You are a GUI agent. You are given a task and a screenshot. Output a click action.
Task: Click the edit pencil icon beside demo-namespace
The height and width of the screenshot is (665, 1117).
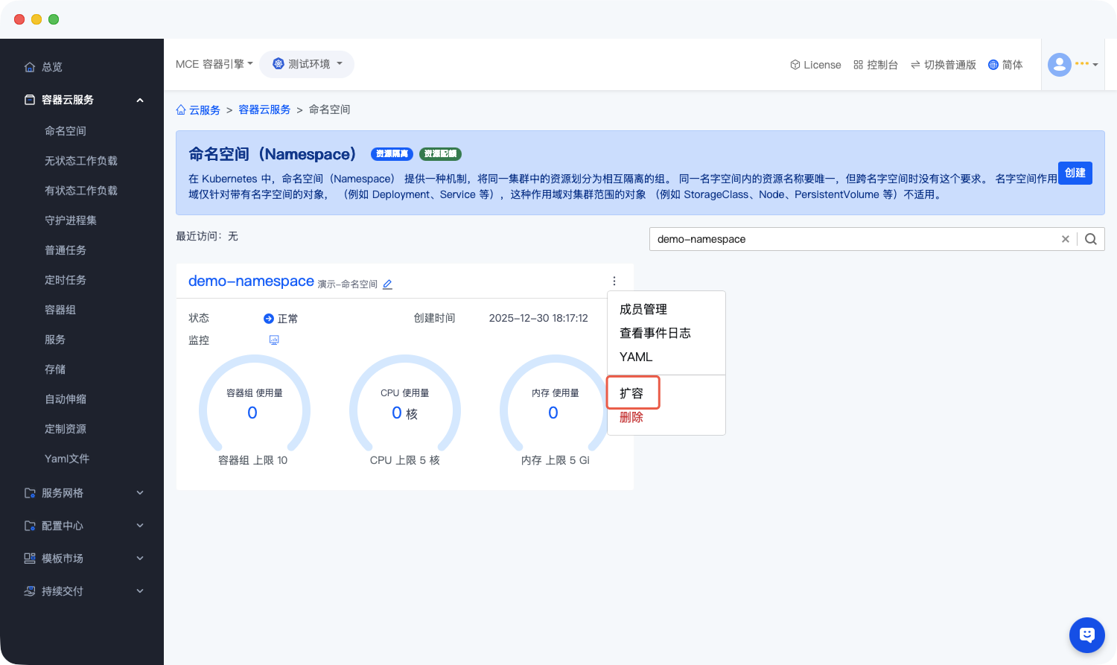click(387, 284)
